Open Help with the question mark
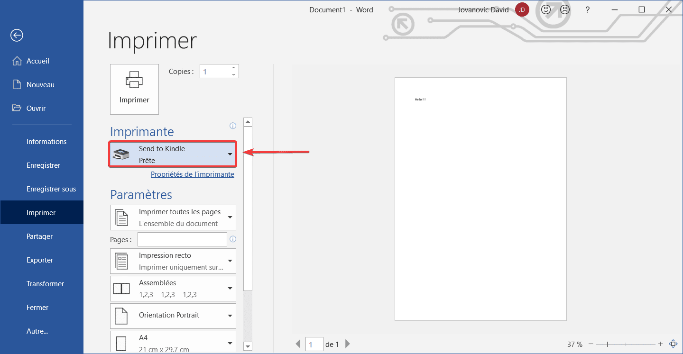This screenshot has width=683, height=354. tap(588, 9)
